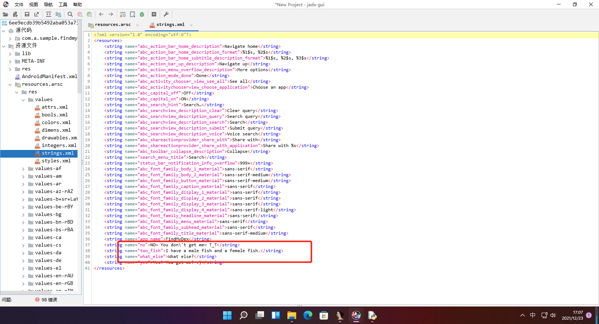Click the export project toolbar icon
599x324 pixels.
pos(37,14)
